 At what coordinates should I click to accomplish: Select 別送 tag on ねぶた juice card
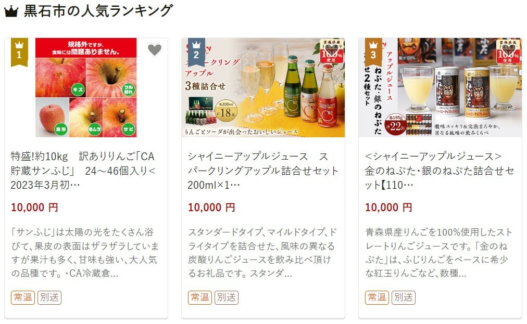404,297
